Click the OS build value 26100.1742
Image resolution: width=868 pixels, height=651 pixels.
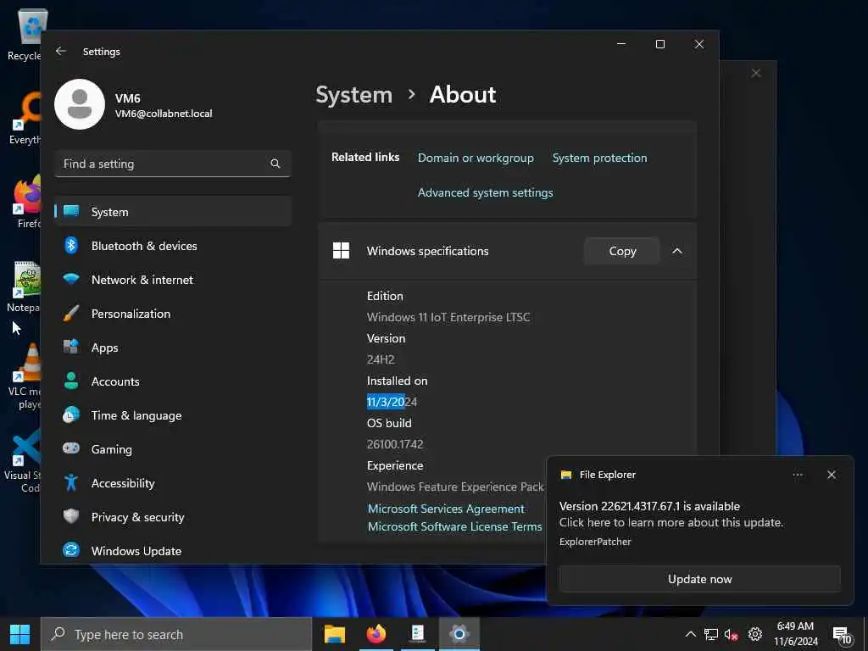click(395, 444)
